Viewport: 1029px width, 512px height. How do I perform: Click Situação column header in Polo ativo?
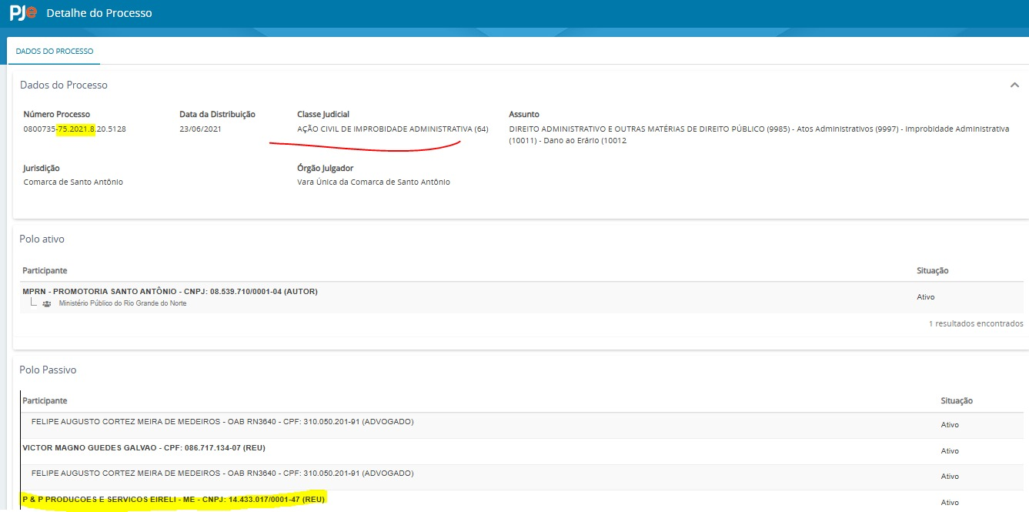[x=933, y=271]
